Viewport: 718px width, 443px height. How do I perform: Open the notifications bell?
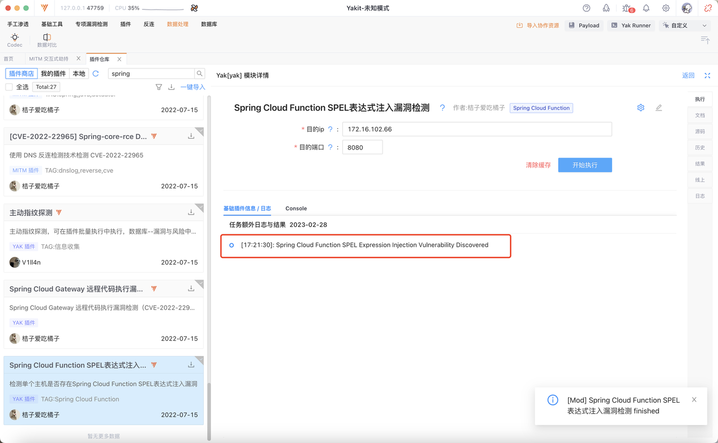tap(646, 8)
